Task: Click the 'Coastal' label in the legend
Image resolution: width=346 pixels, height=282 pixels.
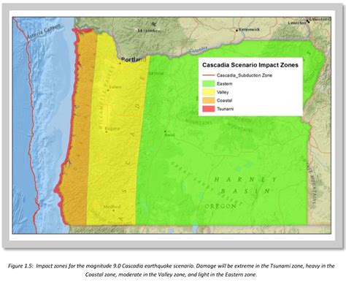Action: point(224,100)
